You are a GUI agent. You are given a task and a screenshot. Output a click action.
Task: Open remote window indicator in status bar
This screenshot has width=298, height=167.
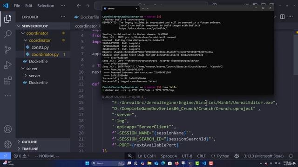pos(5,156)
